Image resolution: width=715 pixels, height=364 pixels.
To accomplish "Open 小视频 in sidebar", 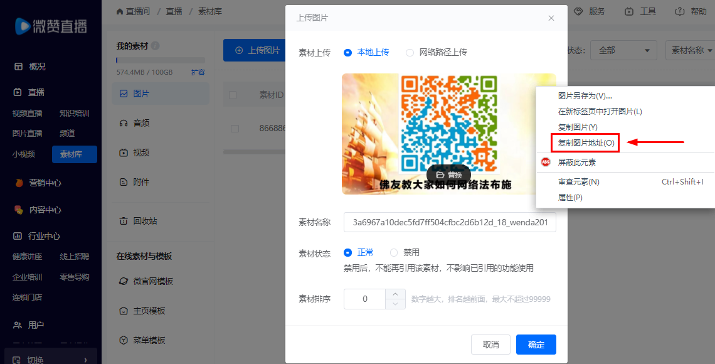I will (x=23, y=154).
